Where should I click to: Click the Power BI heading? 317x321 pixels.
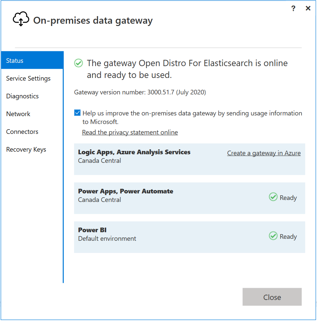pos(92,230)
